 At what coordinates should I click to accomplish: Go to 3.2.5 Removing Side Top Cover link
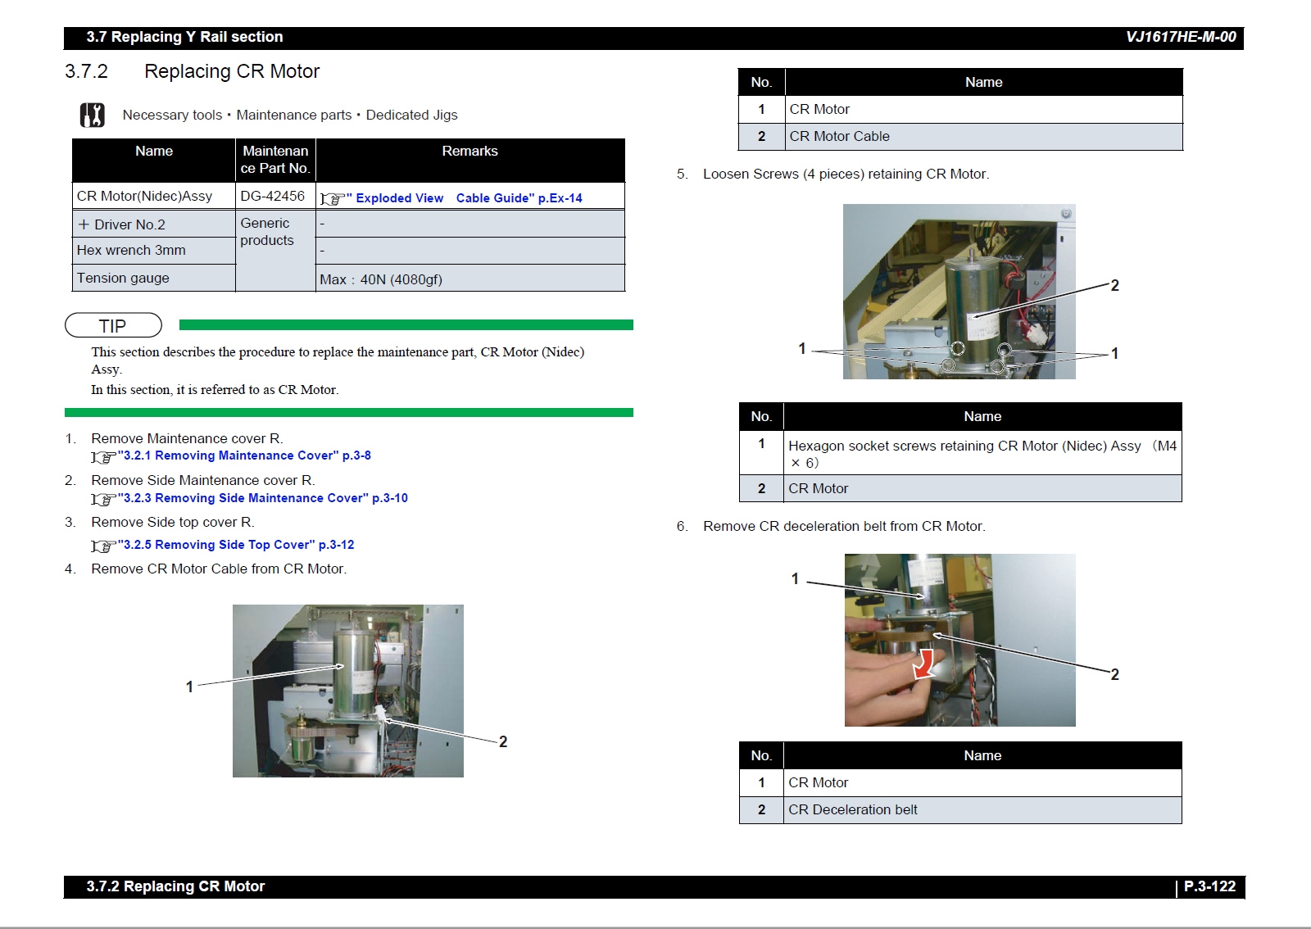click(x=238, y=545)
